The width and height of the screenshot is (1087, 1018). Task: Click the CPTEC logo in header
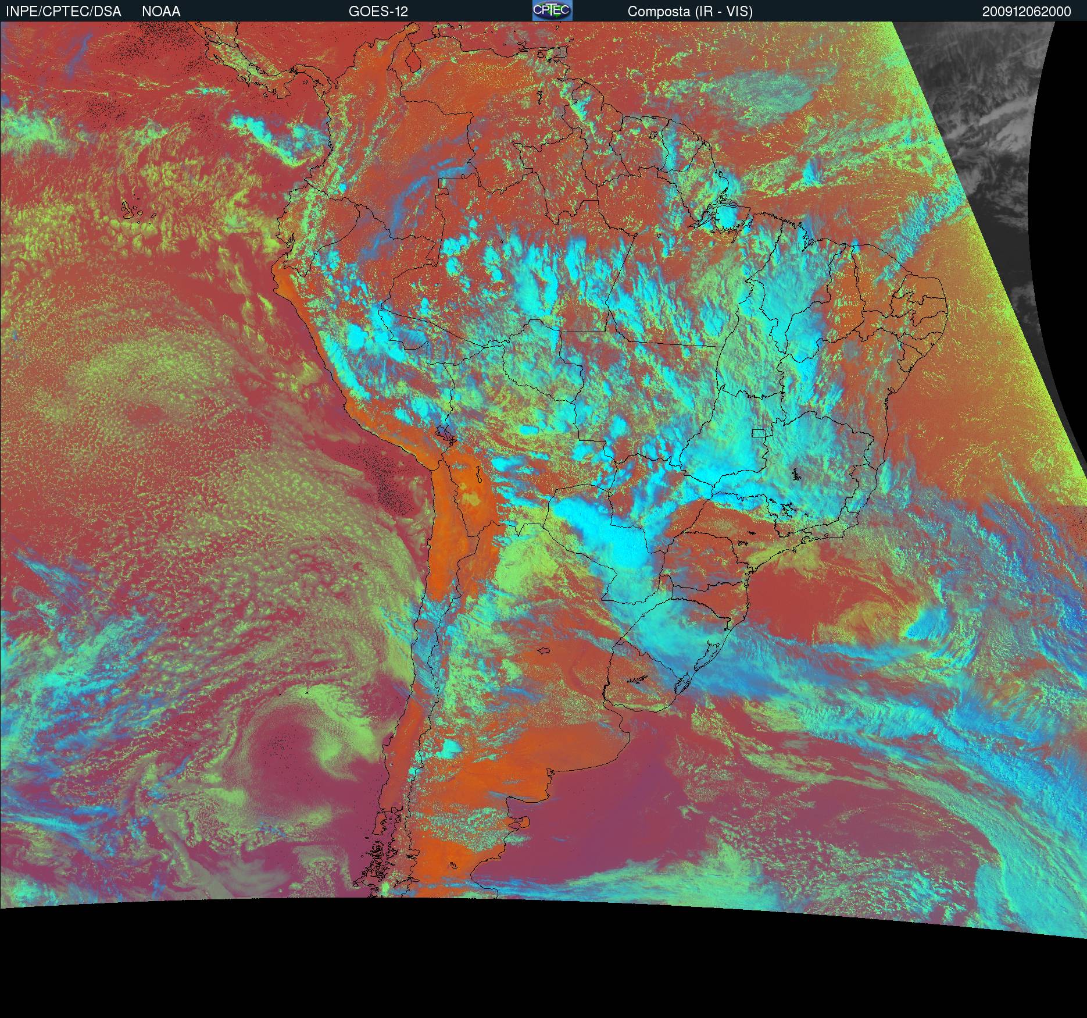point(552,10)
